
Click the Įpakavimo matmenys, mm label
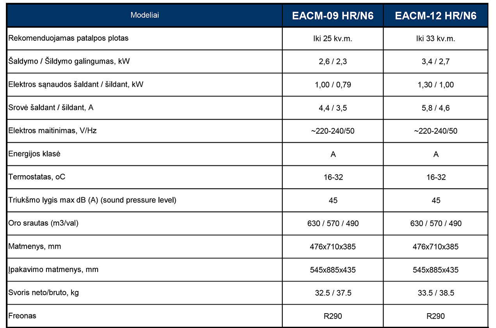coord(53,269)
